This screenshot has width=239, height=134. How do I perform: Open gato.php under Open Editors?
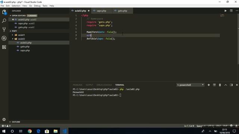click(39, 27)
